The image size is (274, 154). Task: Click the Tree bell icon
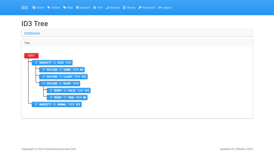(x=95, y=8)
